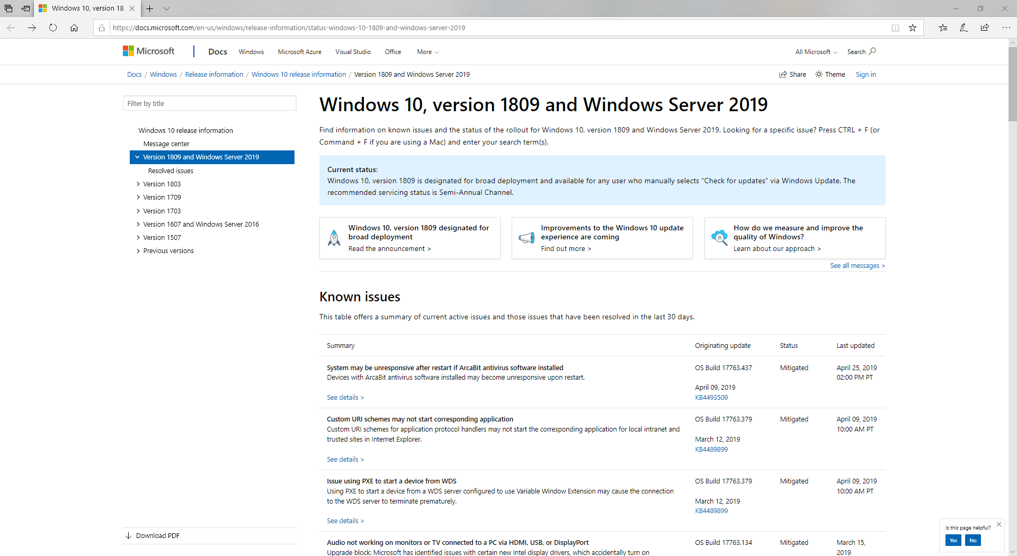Open Visual Studio nav item
This screenshot has height=556, width=1017.
(x=353, y=52)
